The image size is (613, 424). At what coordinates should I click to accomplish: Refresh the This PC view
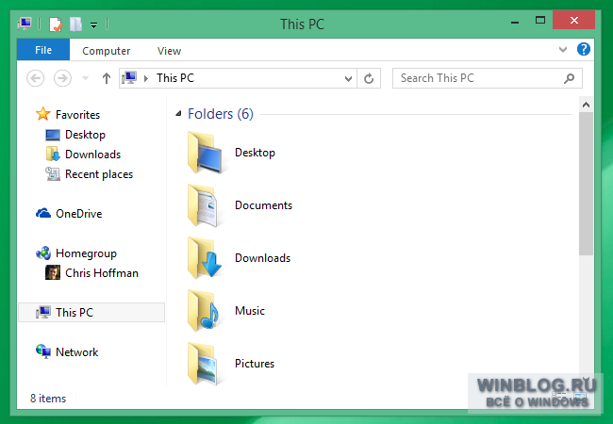pyautogui.click(x=369, y=78)
